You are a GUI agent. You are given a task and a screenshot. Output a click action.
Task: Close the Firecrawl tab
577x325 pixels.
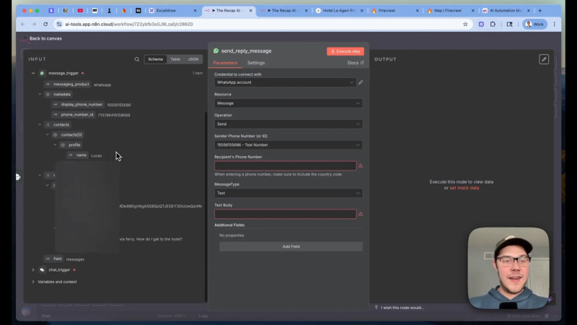click(417, 11)
